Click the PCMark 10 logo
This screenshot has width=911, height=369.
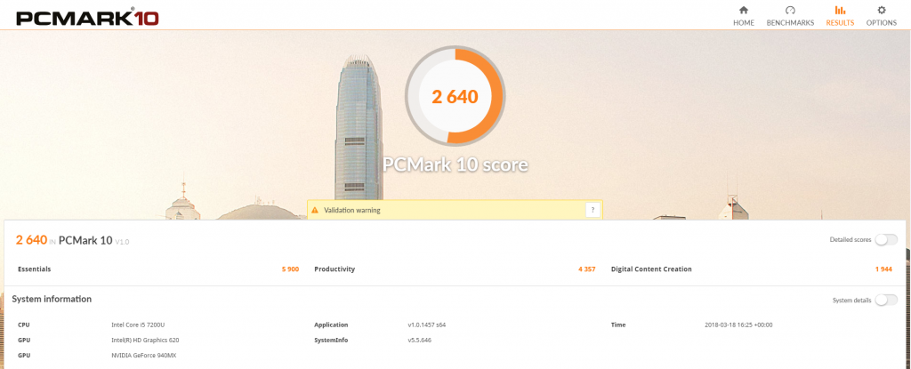point(87,17)
